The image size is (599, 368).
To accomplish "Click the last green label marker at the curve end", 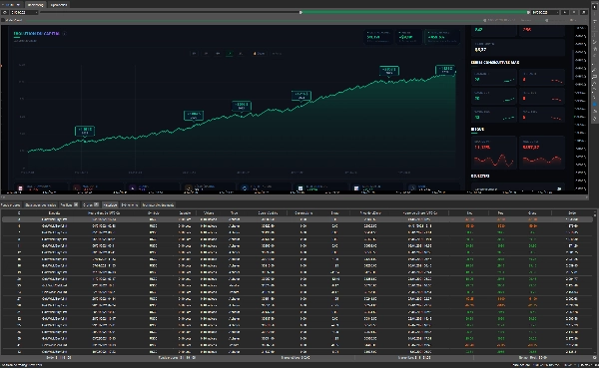I will coord(445,70).
